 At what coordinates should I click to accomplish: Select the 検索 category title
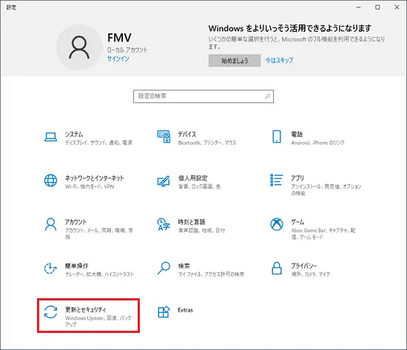click(x=184, y=266)
